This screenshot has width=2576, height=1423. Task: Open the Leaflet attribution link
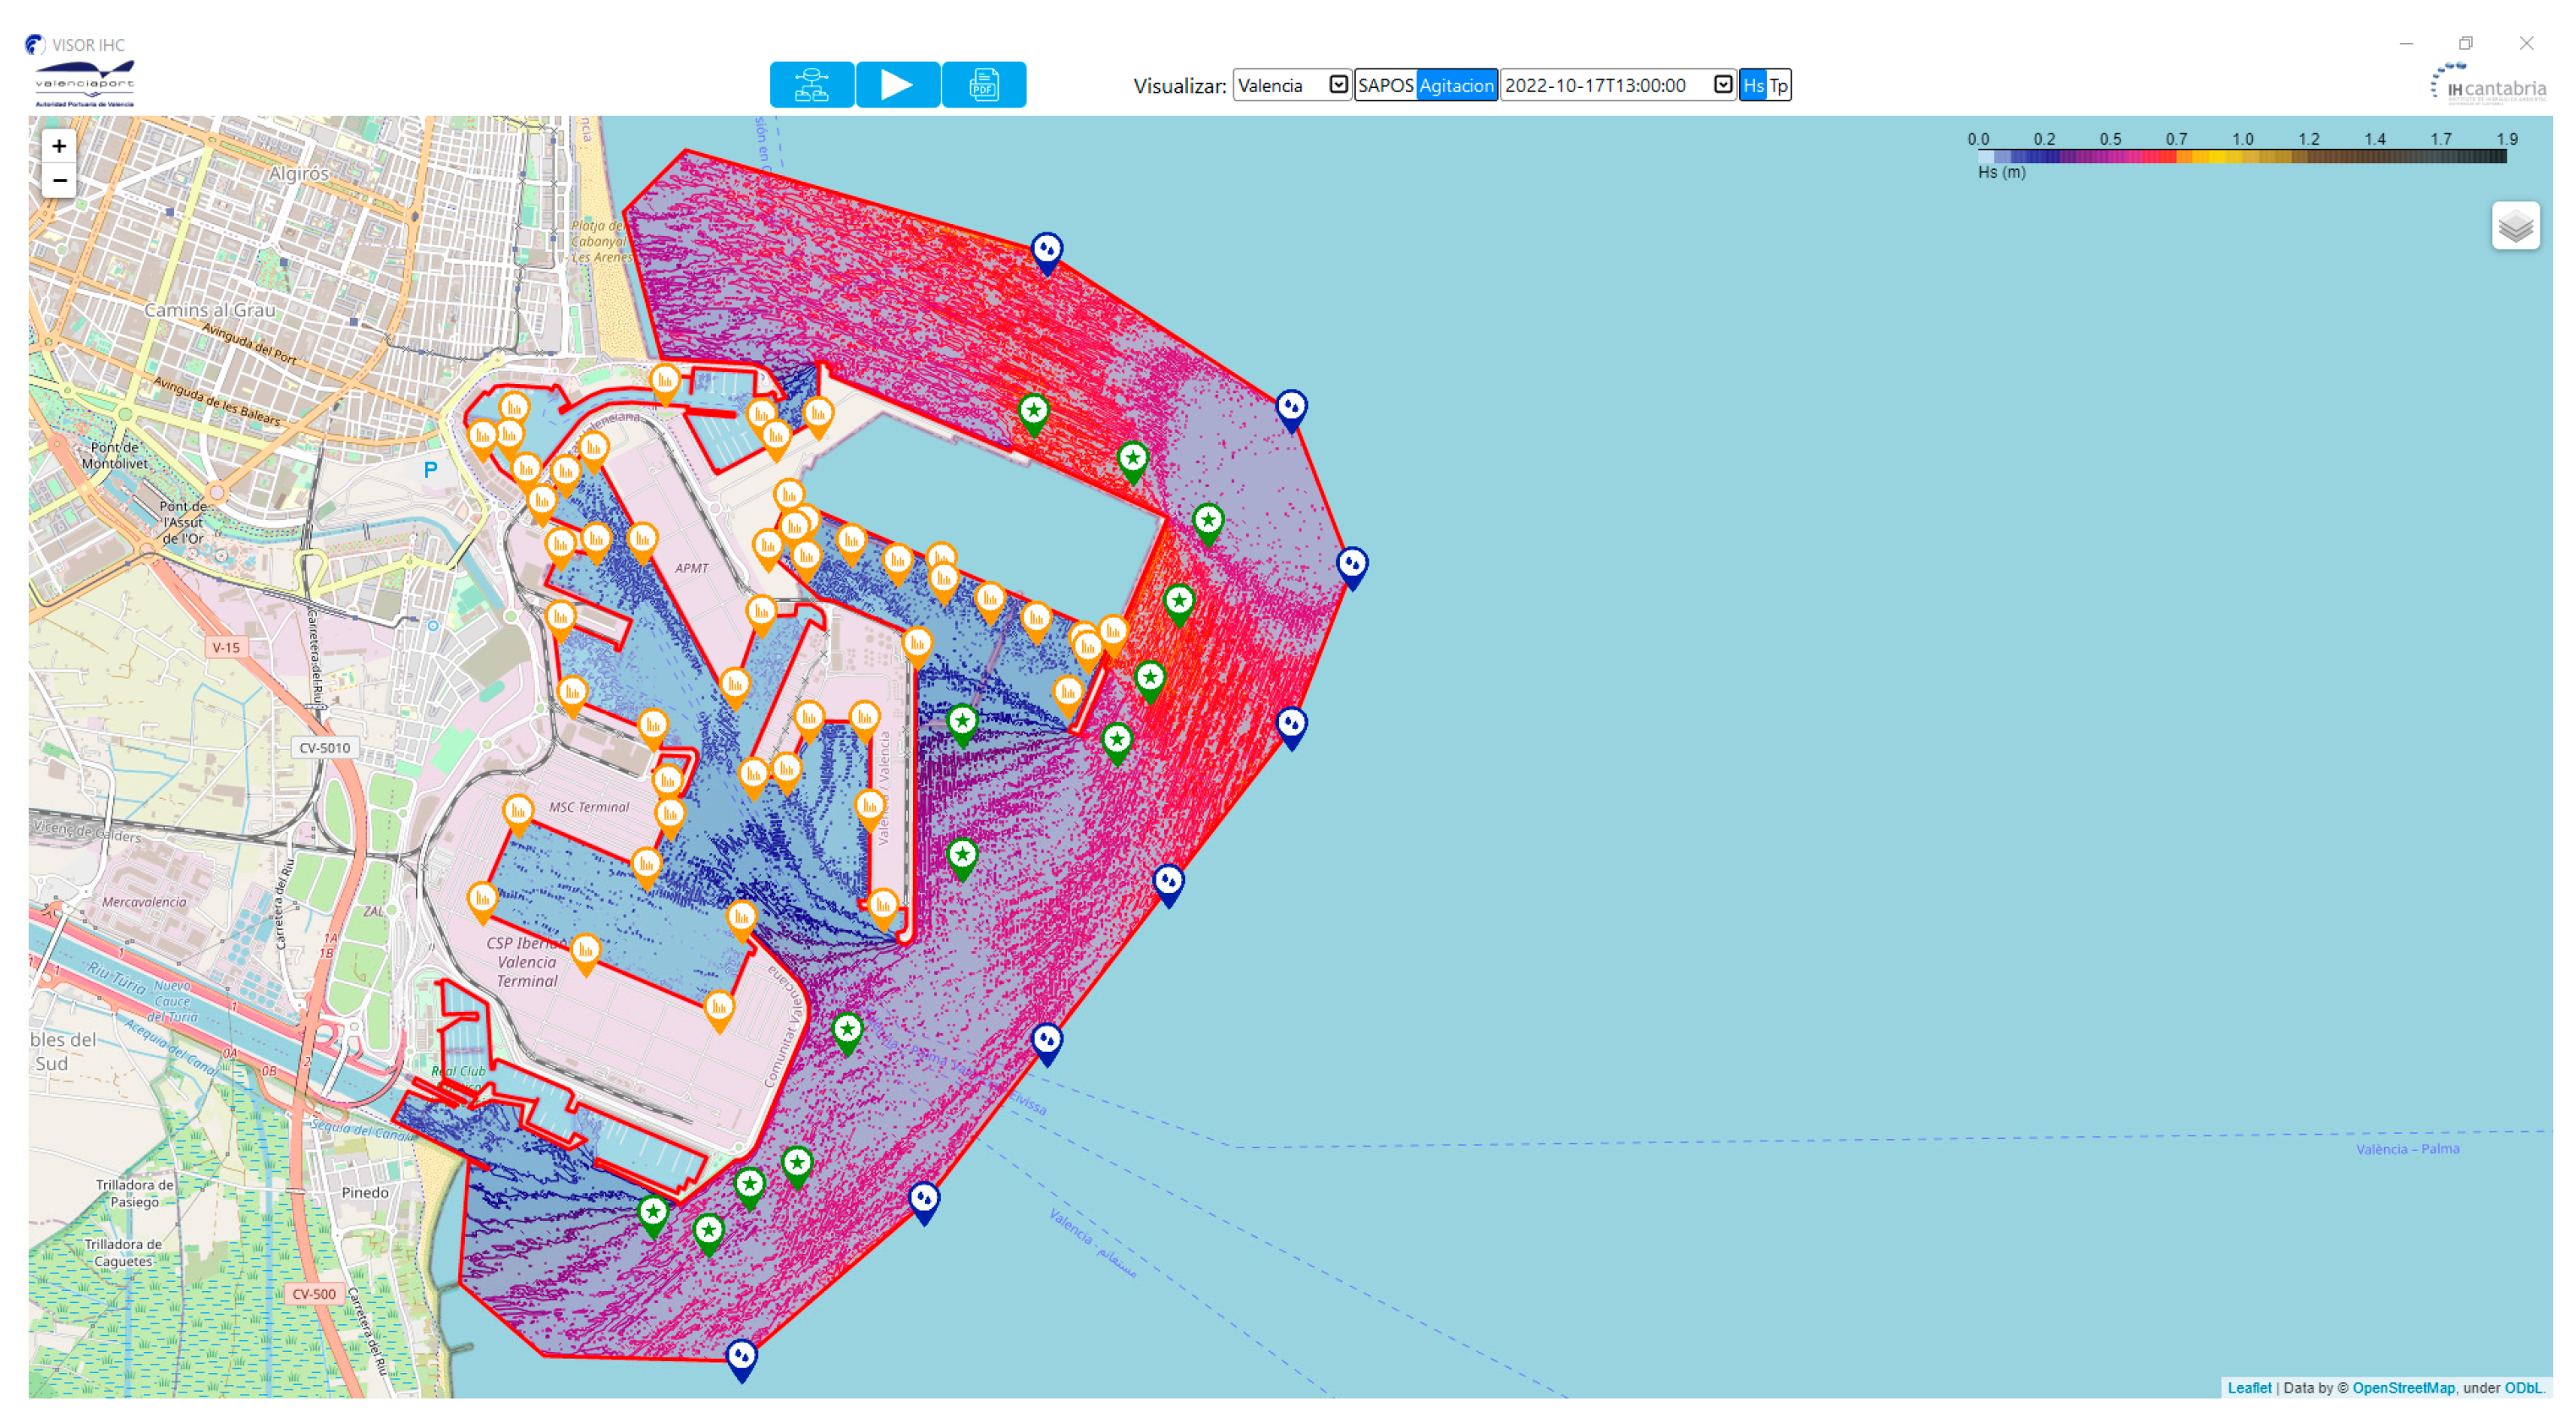(2248, 1388)
